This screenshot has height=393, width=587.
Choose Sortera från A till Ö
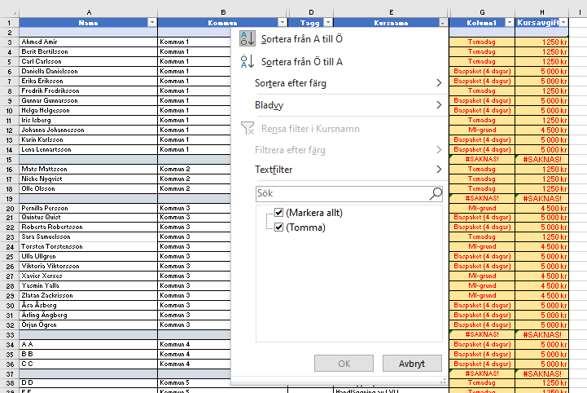pos(302,39)
